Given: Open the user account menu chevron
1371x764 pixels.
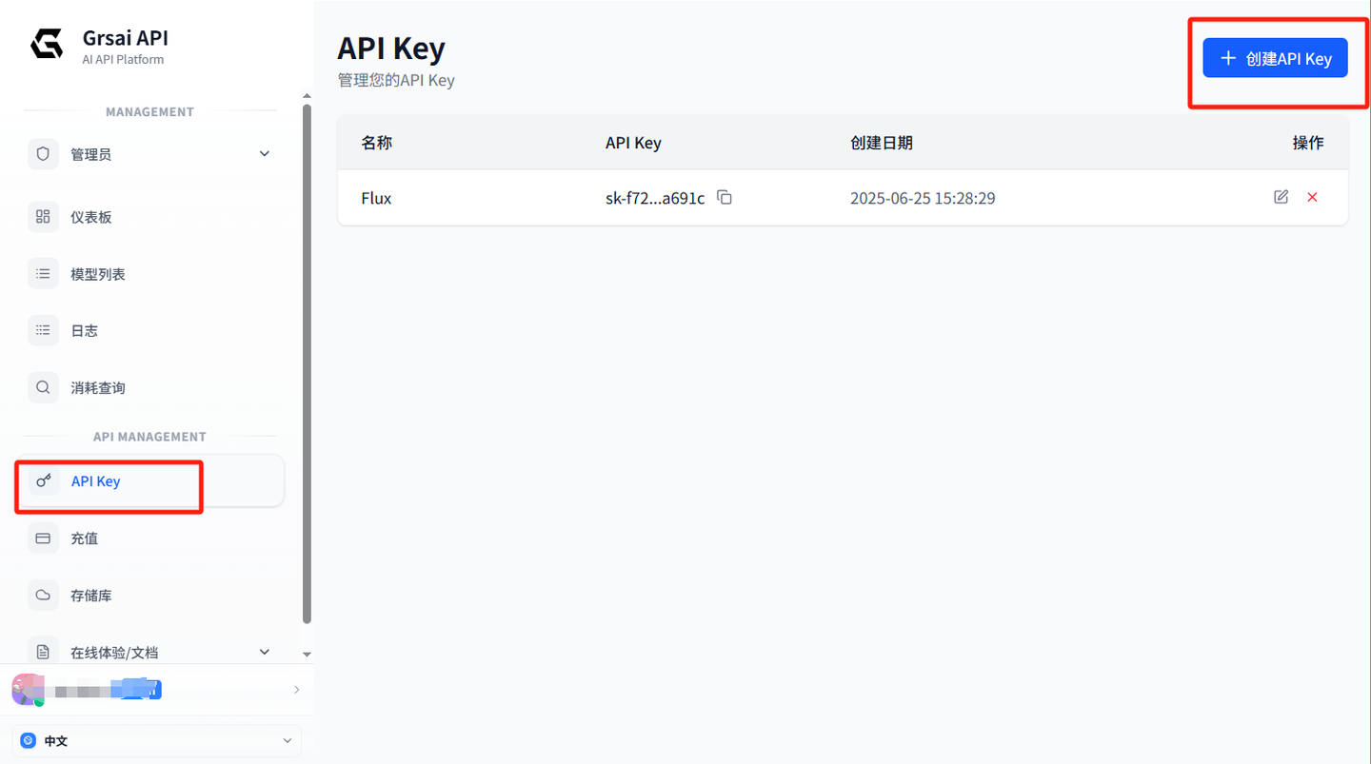Looking at the screenshot, I should (x=296, y=690).
